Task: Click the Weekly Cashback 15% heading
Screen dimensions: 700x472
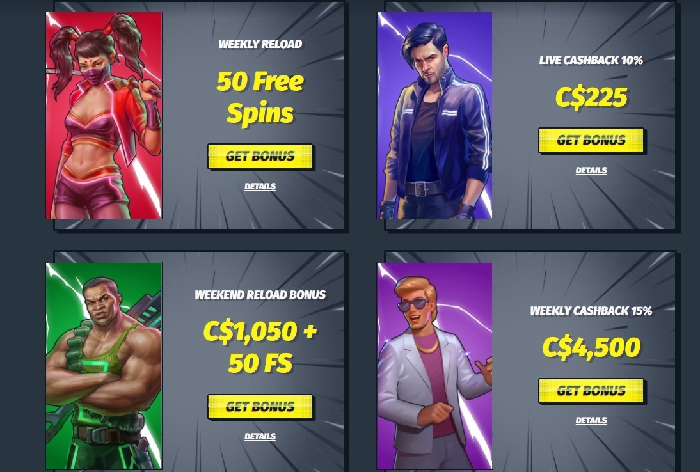Action: [x=591, y=310]
